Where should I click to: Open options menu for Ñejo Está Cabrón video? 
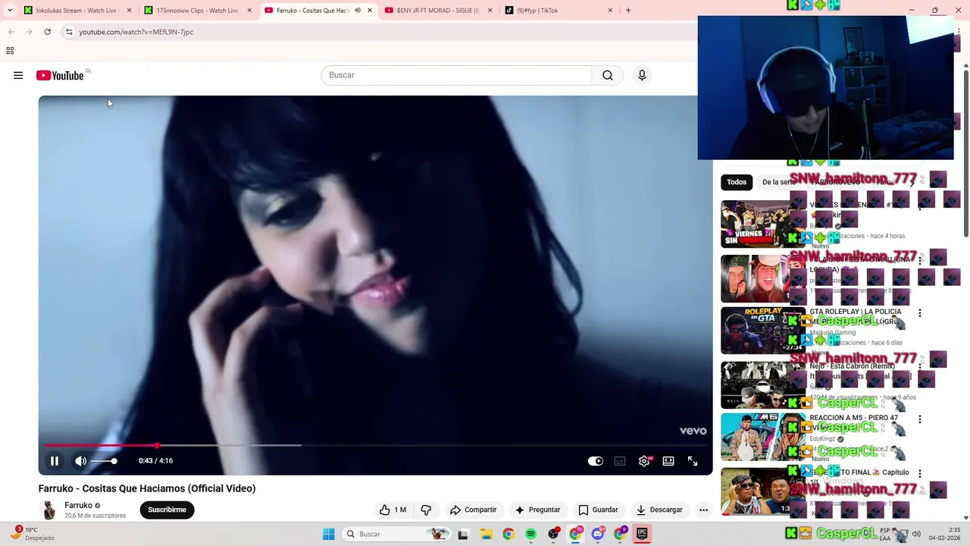coord(920,368)
